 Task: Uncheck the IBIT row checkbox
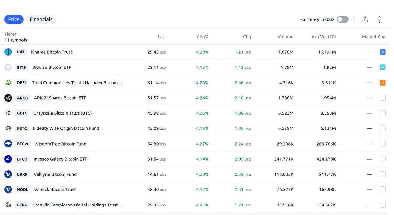(383, 52)
